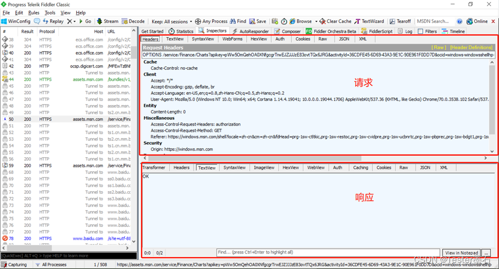The height and width of the screenshot is (269, 499).
Task: Open the File menu
Action: click(x=6, y=13)
